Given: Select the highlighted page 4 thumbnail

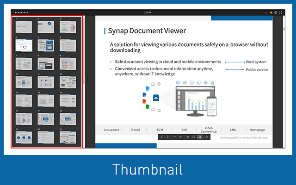Looking at the screenshot, I should pos(24,45).
